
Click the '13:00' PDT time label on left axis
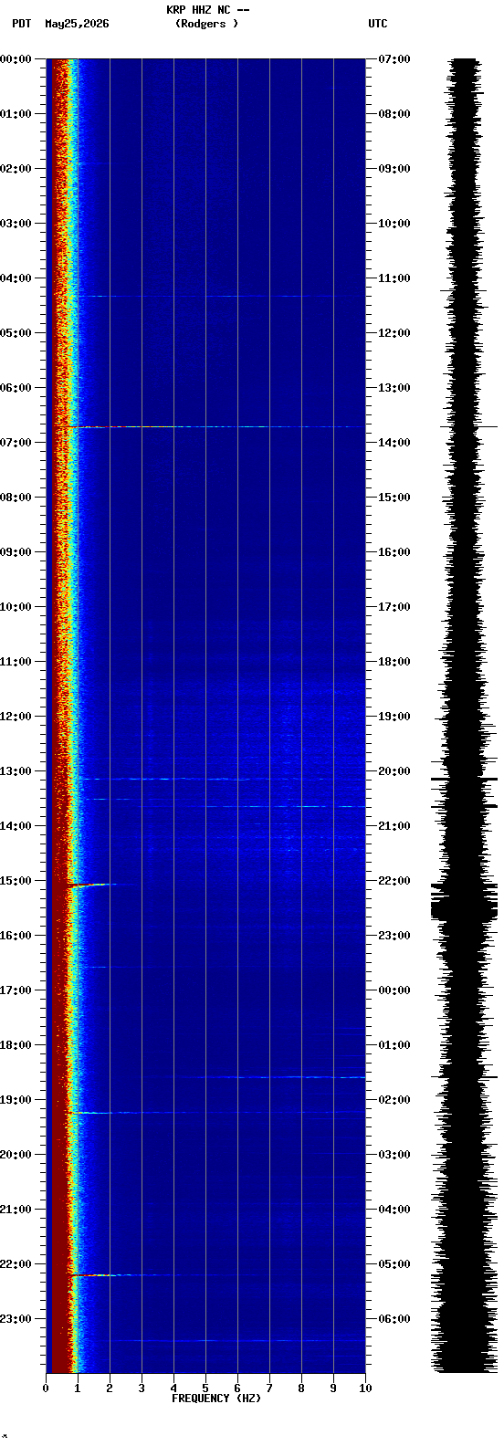[x=16, y=771]
